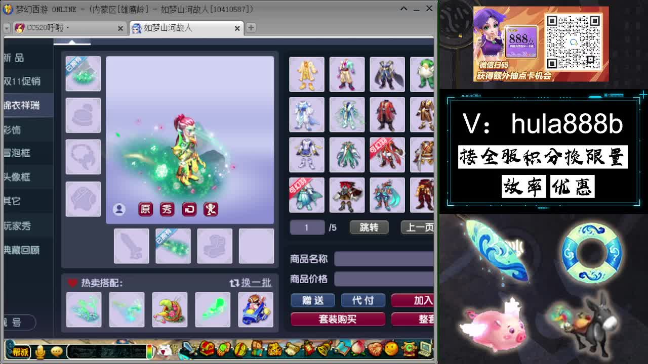Select the red and black coat outfit
Screen dimensions: 648x364
point(387,115)
